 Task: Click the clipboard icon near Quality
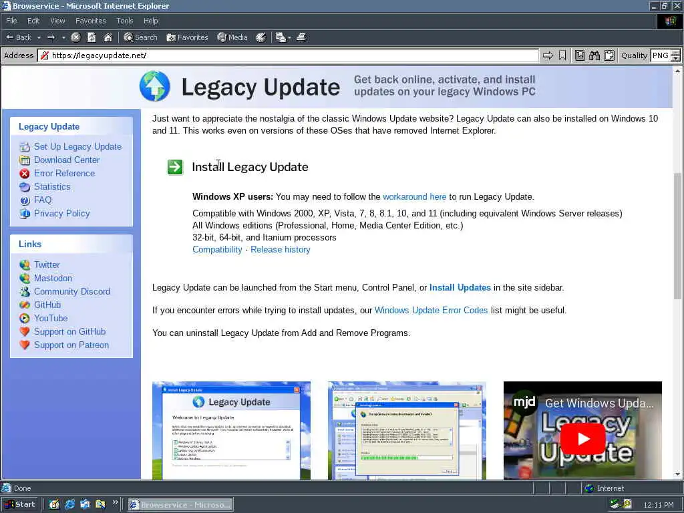coord(609,55)
